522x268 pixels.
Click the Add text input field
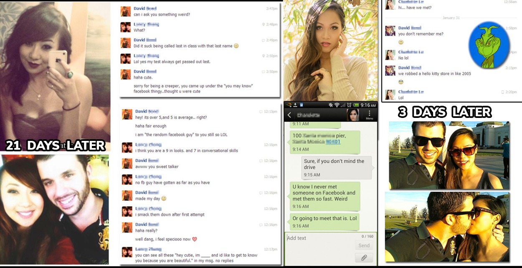pos(317,238)
